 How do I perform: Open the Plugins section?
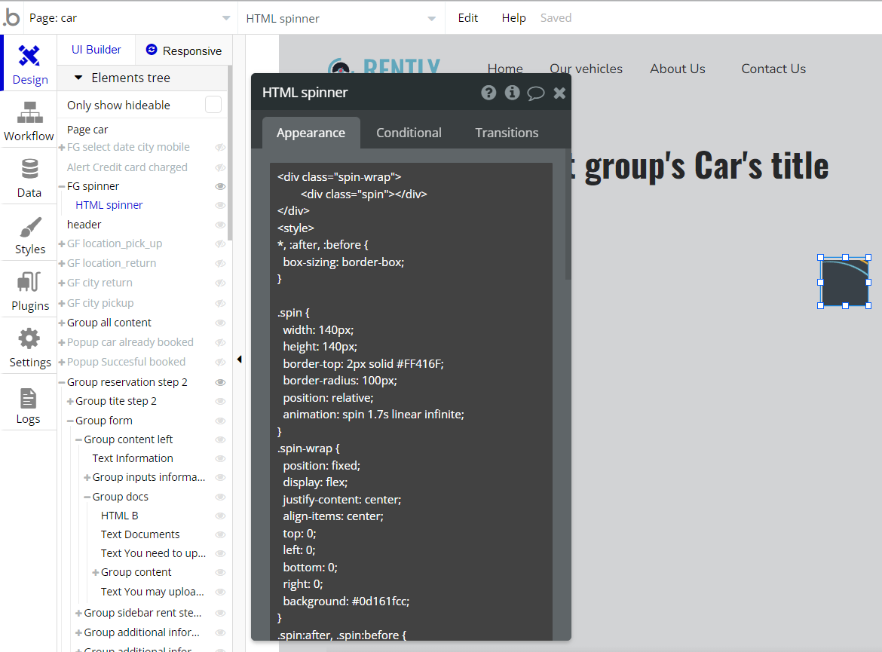[x=29, y=291]
